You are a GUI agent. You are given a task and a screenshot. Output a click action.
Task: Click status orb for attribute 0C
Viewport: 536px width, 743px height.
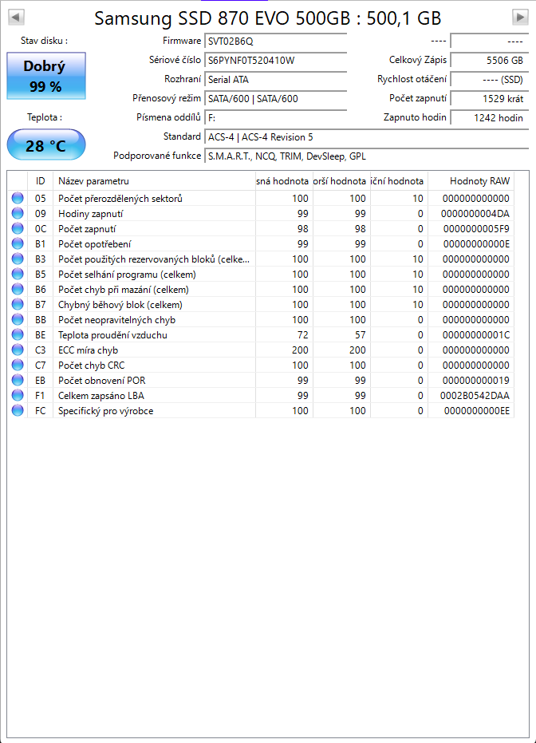tap(18, 228)
